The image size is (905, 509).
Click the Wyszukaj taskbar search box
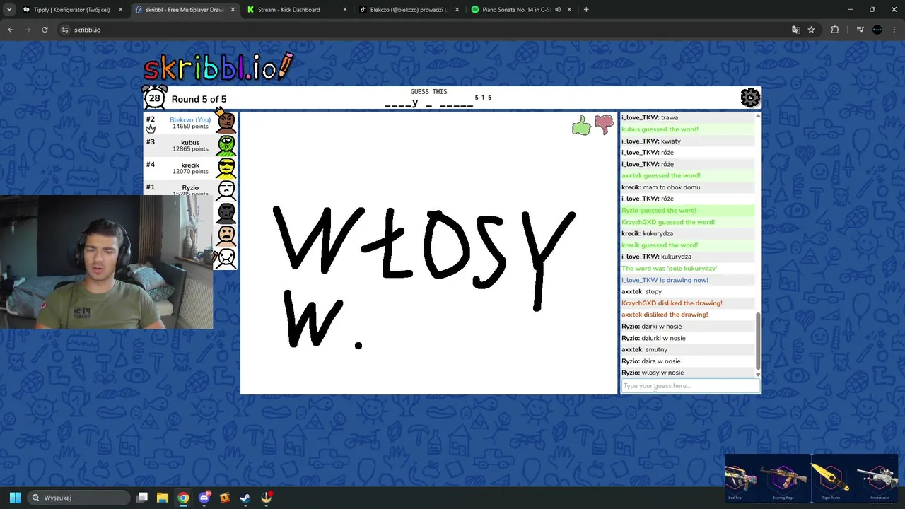(78, 498)
